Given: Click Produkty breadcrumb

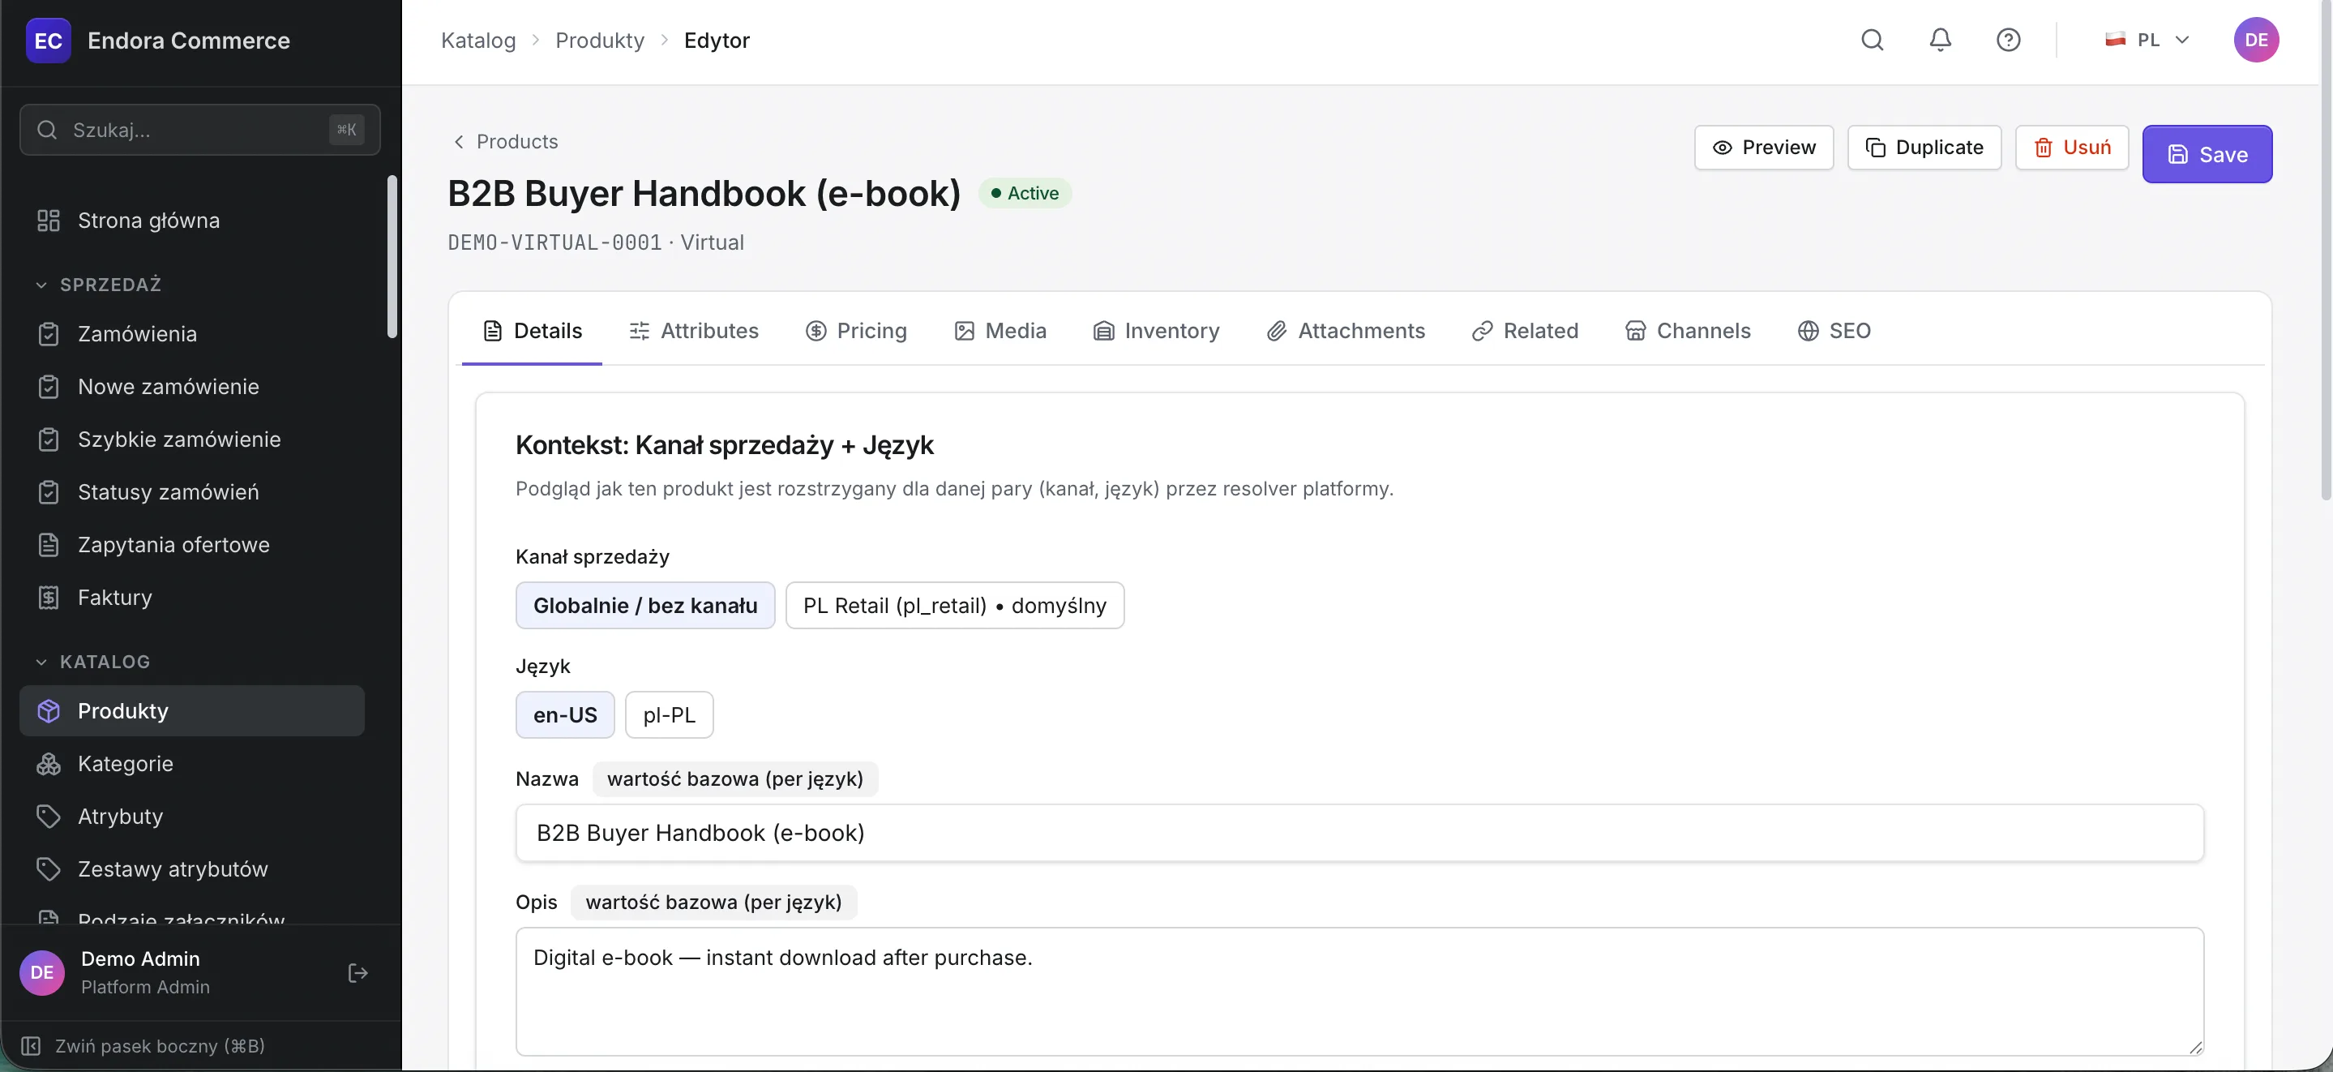Looking at the screenshot, I should [600, 40].
